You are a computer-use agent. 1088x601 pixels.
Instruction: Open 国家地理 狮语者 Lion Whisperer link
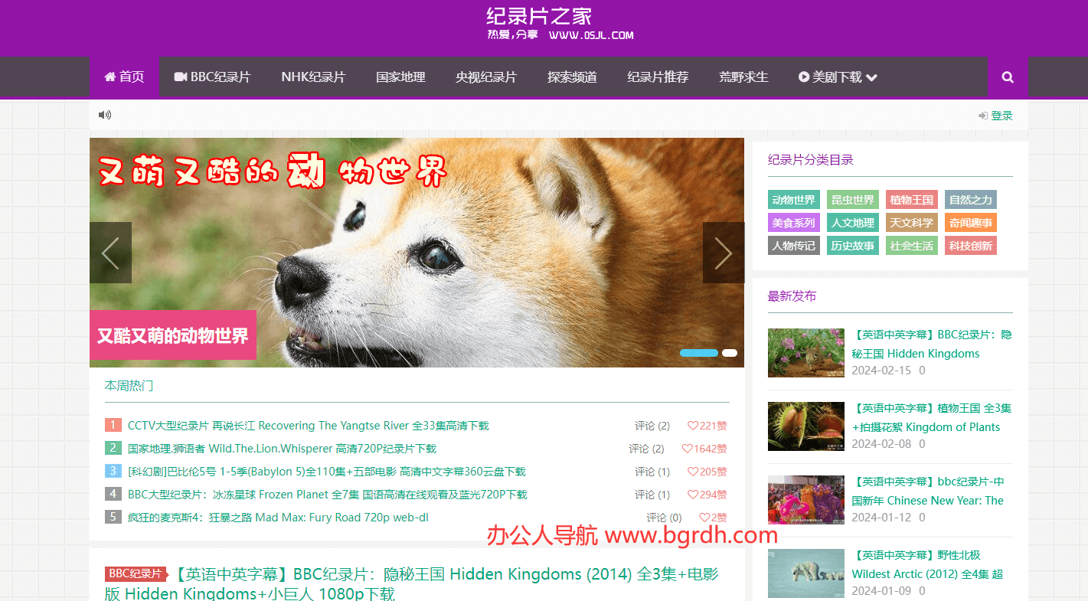[282, 449]
